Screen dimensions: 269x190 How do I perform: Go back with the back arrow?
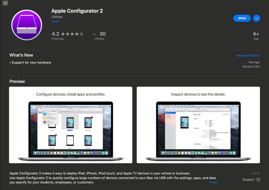click(x=5, y=3)
